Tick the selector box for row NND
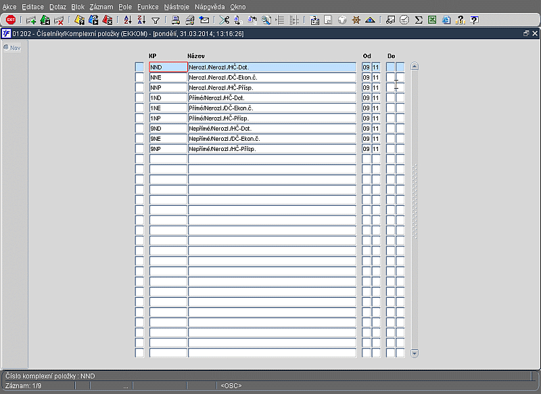 click(x=139, y=67)
